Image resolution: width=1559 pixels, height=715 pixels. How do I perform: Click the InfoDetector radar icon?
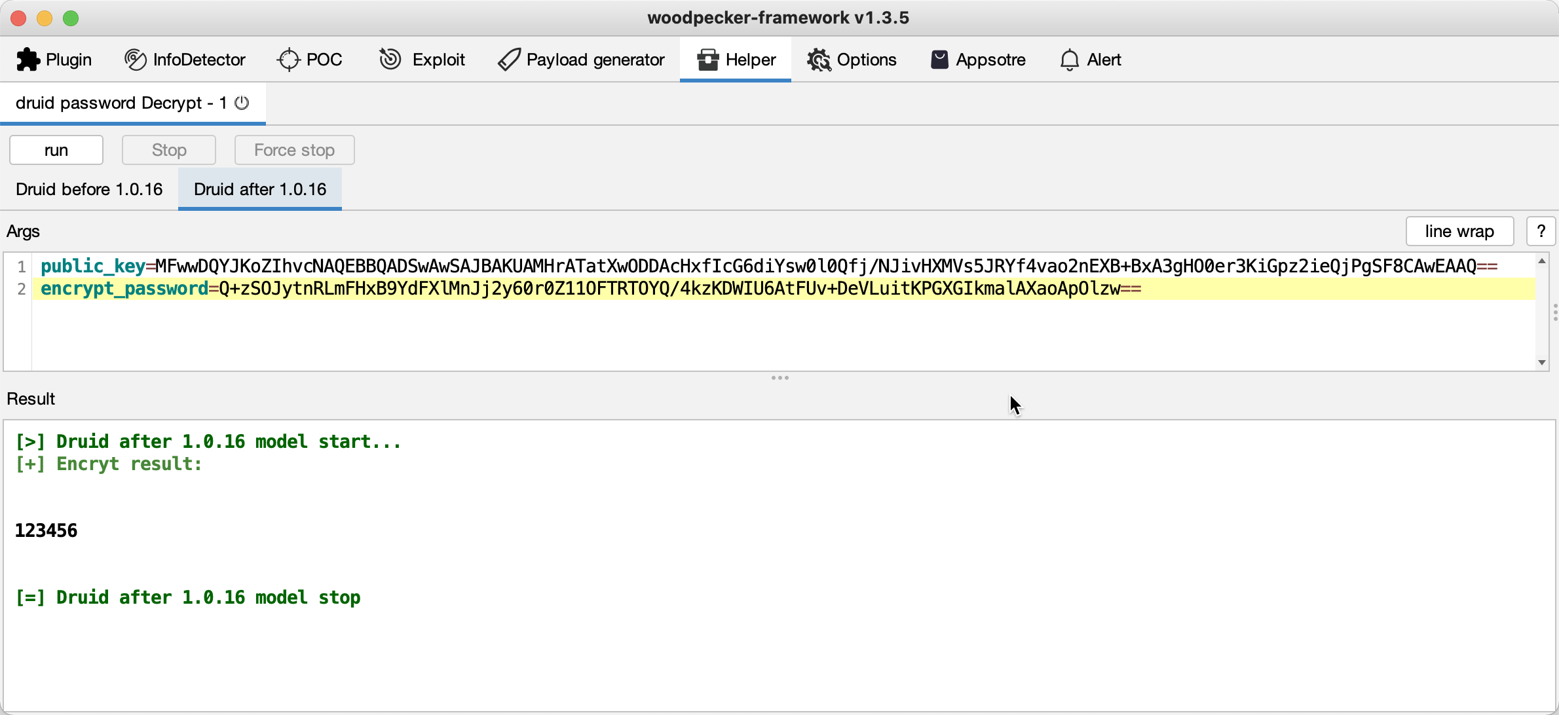pos(135,60)
